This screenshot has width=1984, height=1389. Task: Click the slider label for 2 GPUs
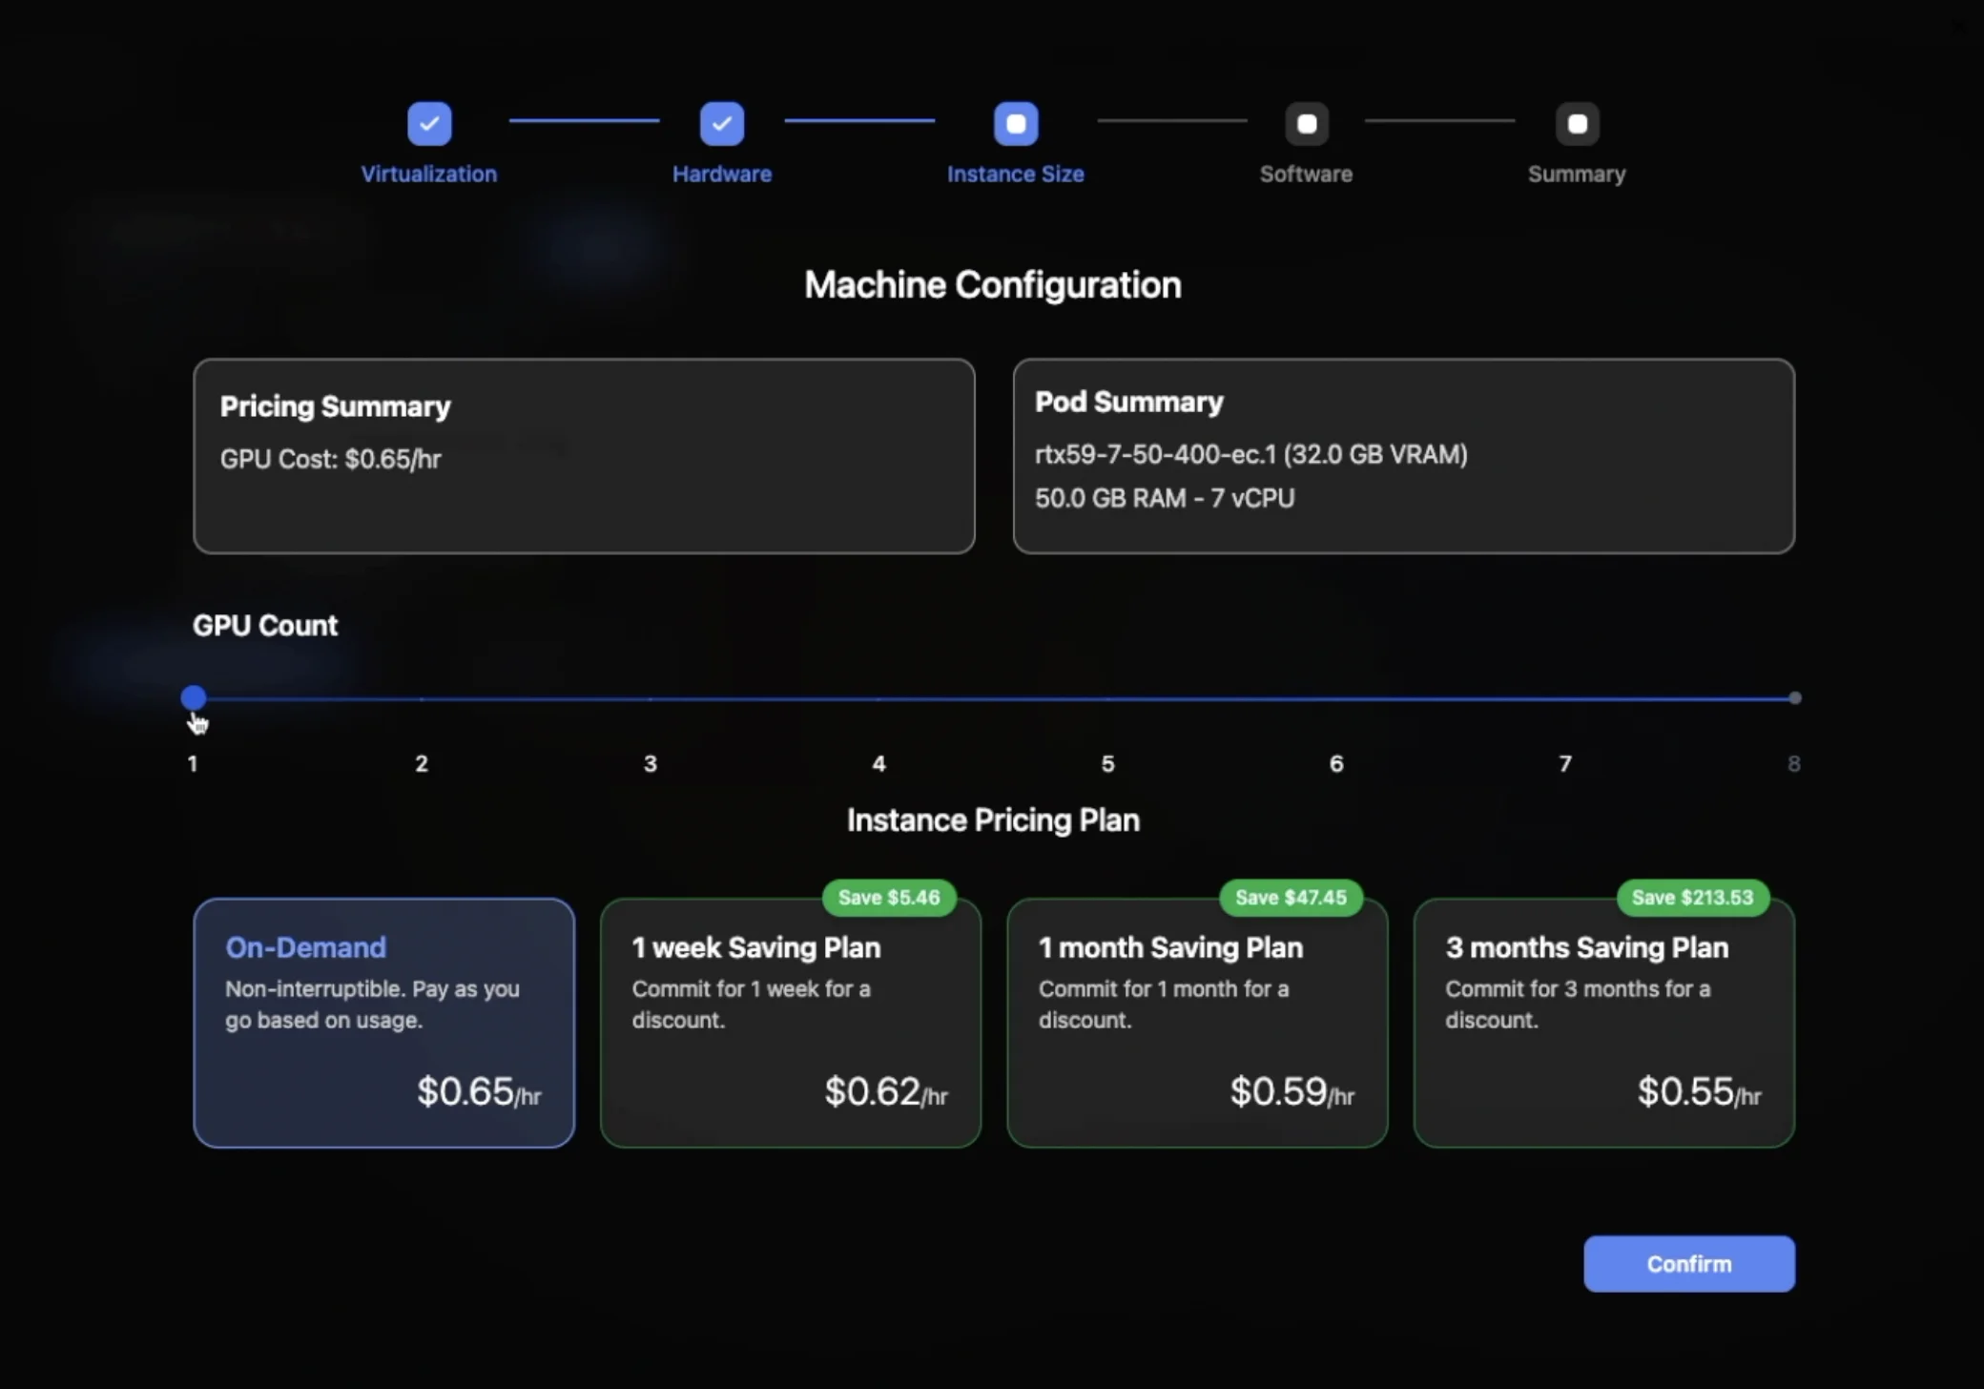[x=422, y=763]
